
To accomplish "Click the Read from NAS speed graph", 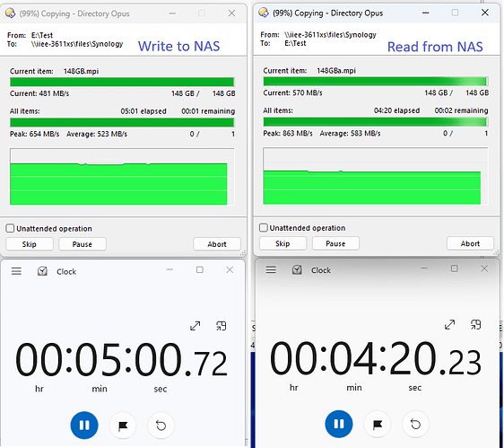I will tap(376, 176).
